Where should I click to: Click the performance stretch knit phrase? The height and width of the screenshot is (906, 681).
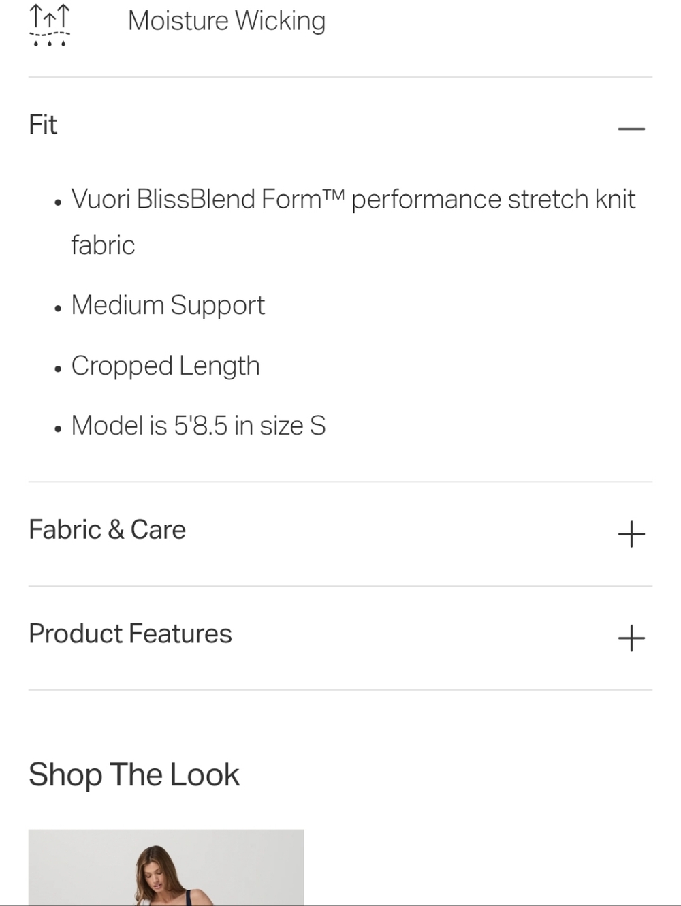[x=494, y=200]
